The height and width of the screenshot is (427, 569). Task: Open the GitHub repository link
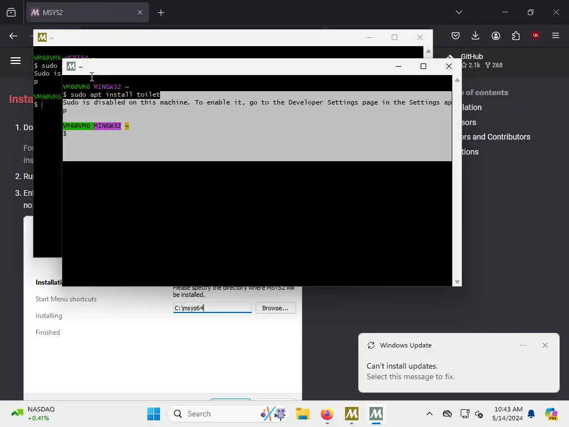pos(476,61)
